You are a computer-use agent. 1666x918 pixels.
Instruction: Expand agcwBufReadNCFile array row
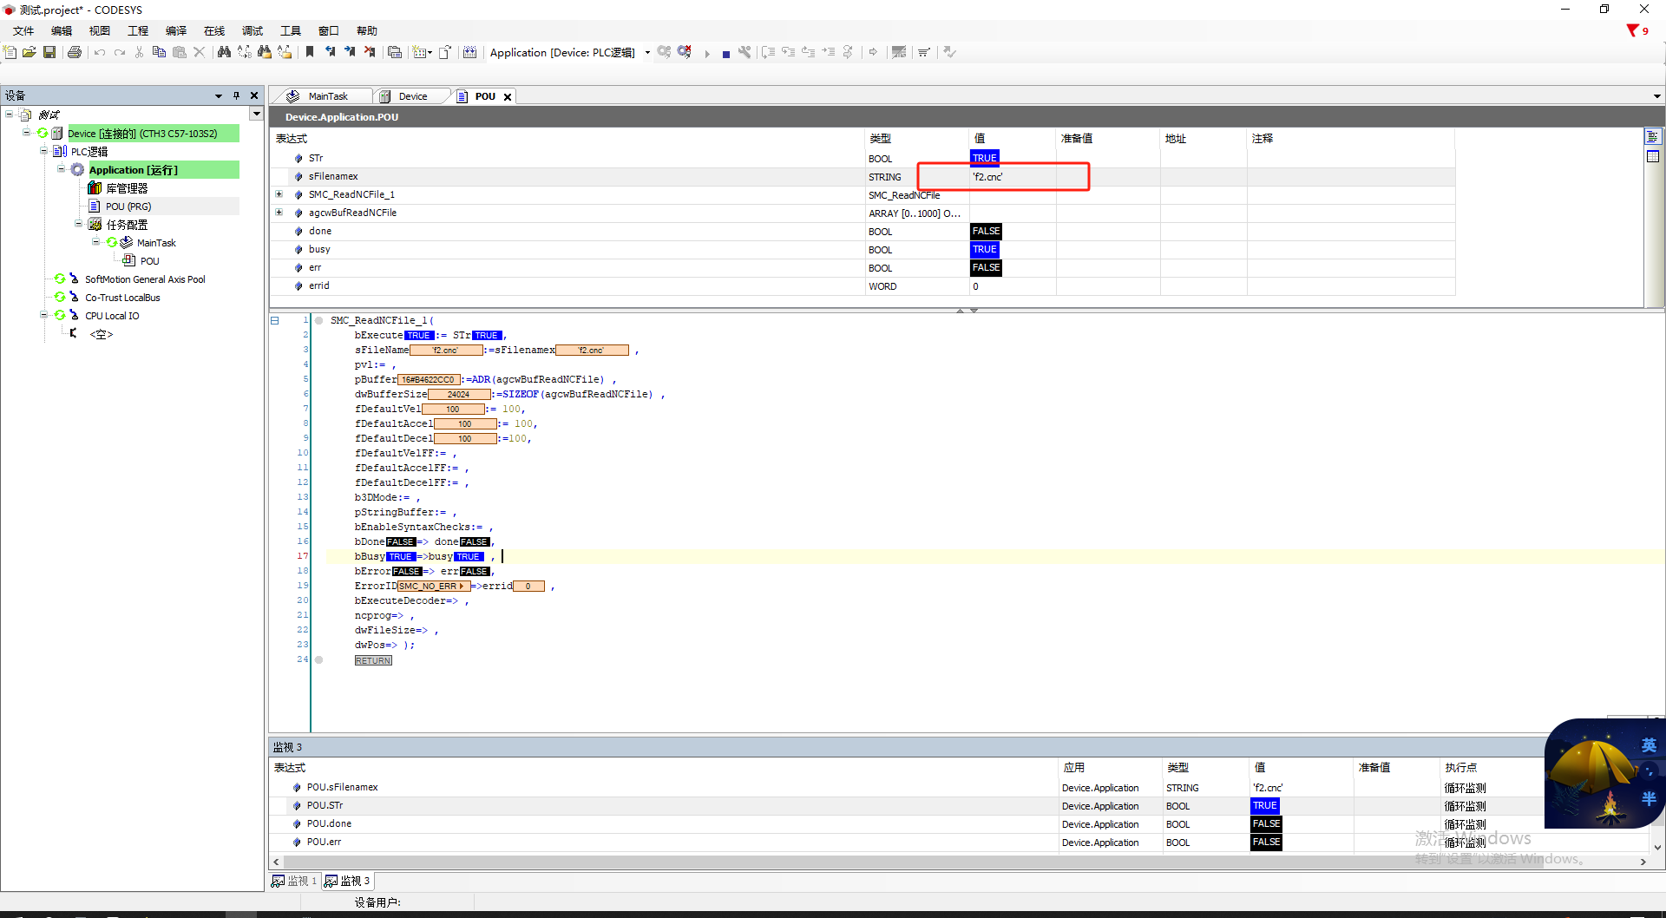(x=279, y=213)
